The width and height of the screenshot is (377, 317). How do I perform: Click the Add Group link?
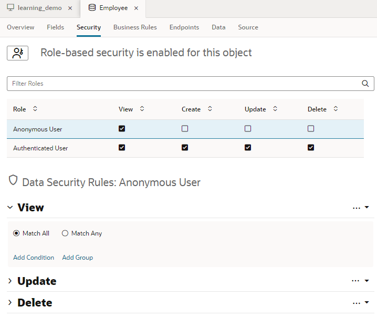pos(77,258)
